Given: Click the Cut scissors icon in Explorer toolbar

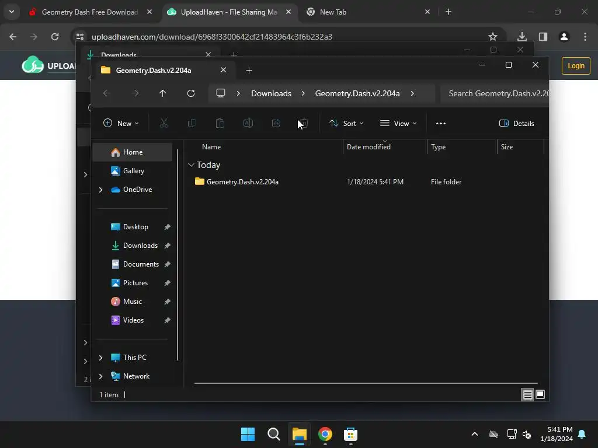Looking at the screenshot, I should (164, 124).
